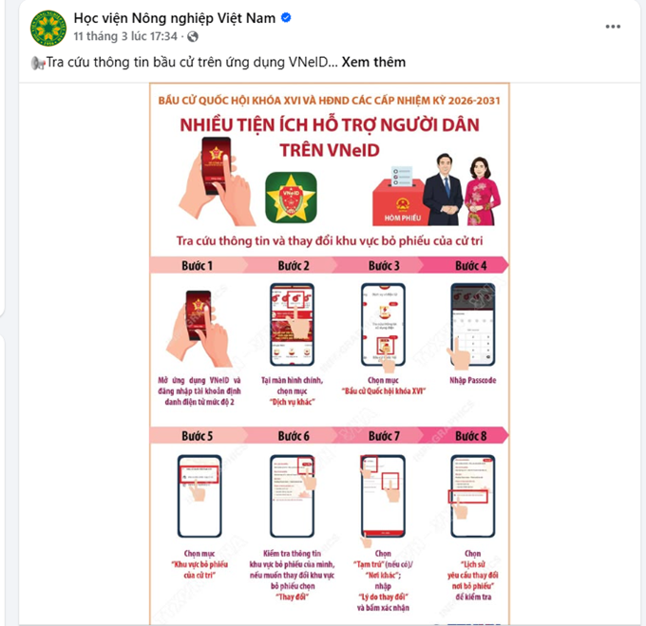The height and width of the screenshot is (626, 646).
Task: Click the megaphone emoji in post text
Action: (x=38, y=63)
